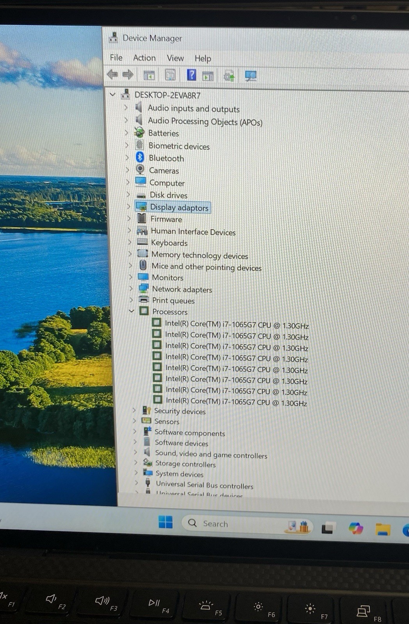The width and height of the screenshot is (409, 624).
Task: Expand Audio inputs and outputs chevron
Action: (126, 107)
